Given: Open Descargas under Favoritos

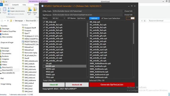Looking at the screenshot, I should [x=6, y=29].
